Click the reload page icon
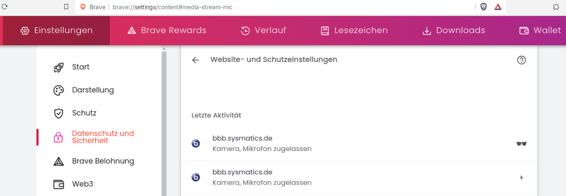This screenshot has height=196, width=566. [x=5, y=7]
